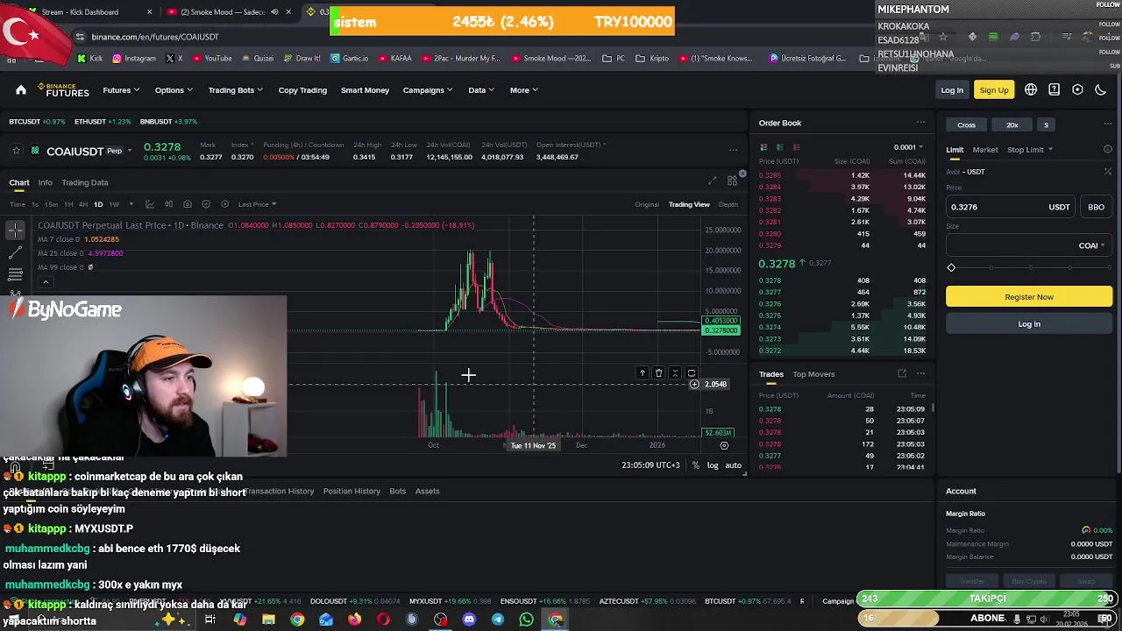Image resolution: width=1122 pixels, height=631 pixels.
Task: Open the chart layout grid icon
Action: click(732, 181)
